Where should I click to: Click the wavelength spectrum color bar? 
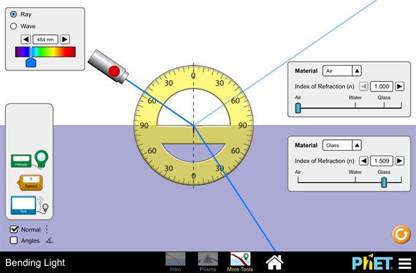[46, 52]
